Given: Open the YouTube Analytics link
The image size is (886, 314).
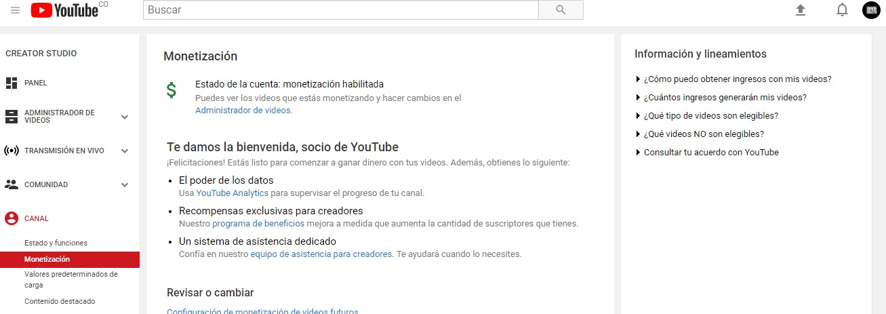Looking at the screenshot, I should point(233,193).
